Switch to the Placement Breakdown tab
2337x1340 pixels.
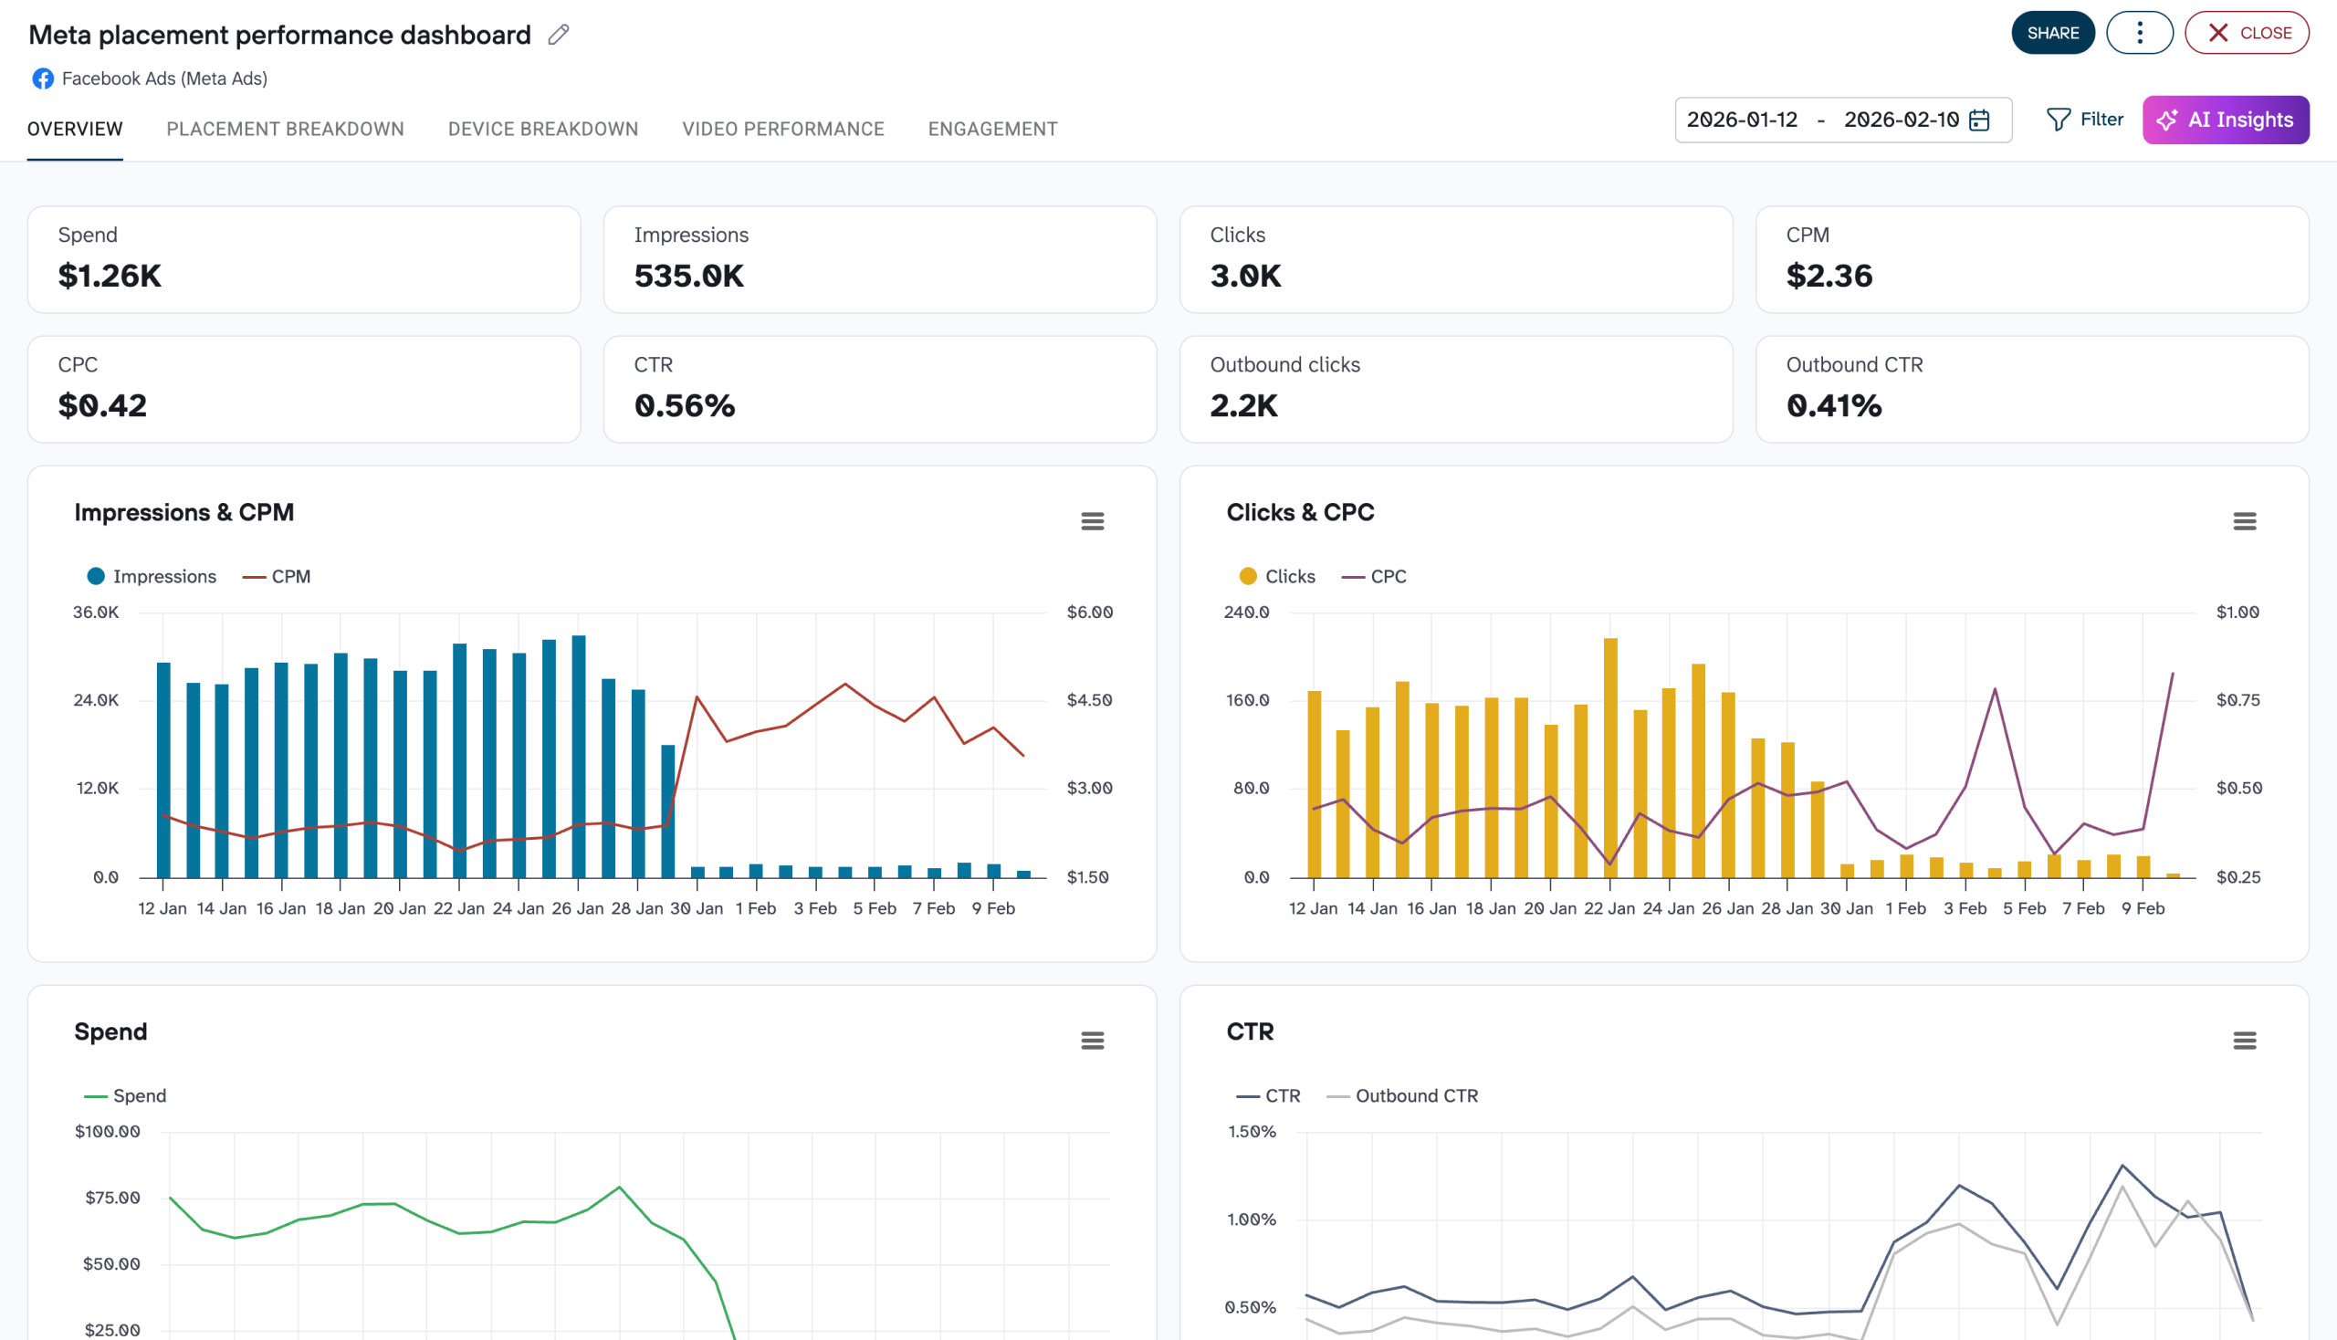point(285,129)
